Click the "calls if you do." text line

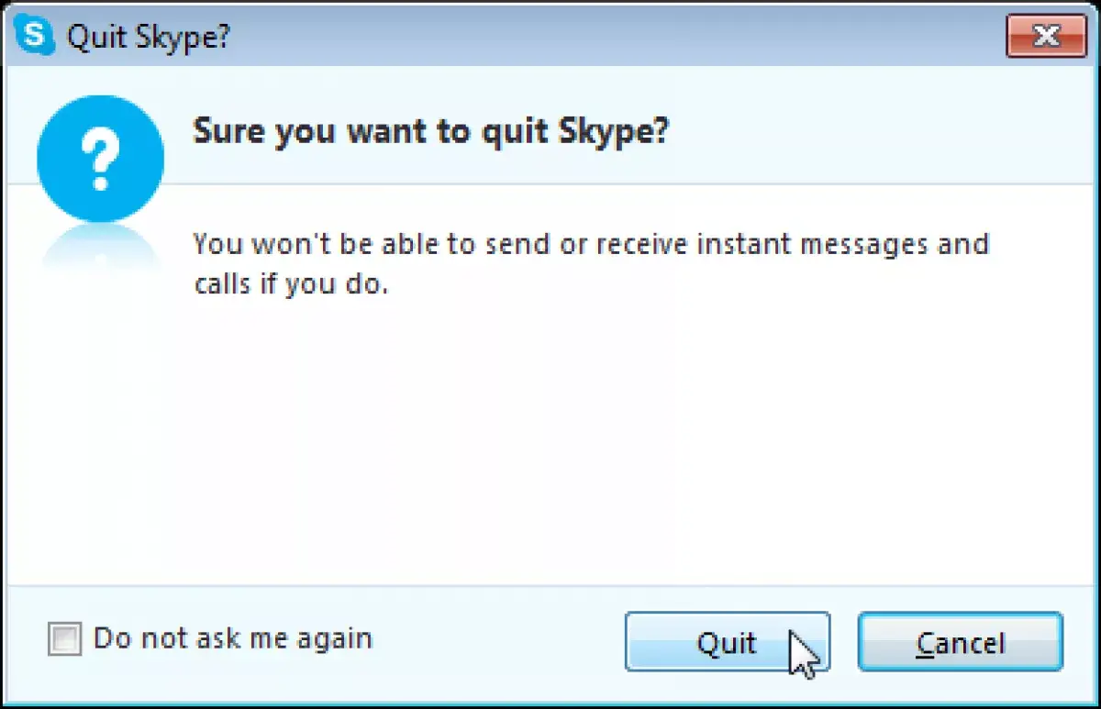tap(292, 284)
